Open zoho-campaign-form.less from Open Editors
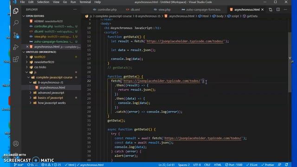Viewport: 297px width, 167px height. [52, 42]
